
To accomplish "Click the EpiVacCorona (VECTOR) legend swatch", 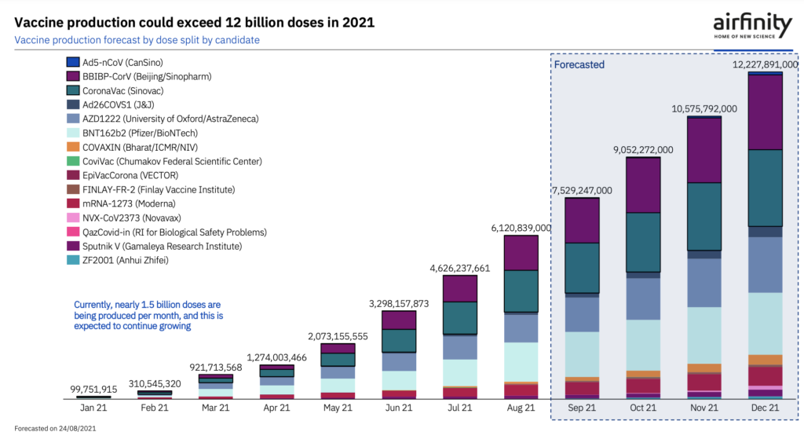I will (x=73, y=175).
